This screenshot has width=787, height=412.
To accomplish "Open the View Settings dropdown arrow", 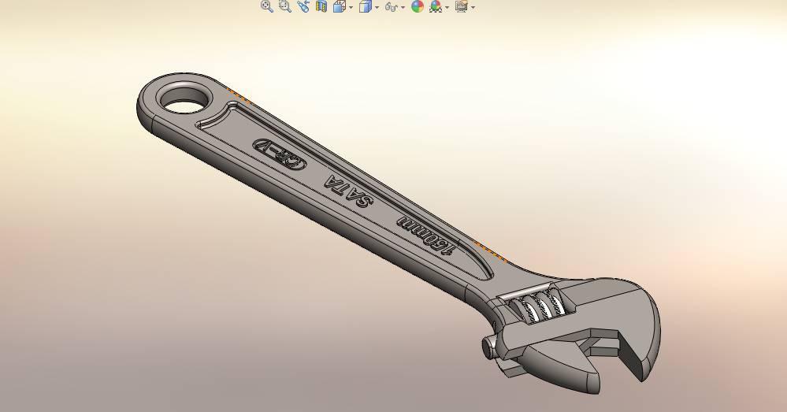I will [x=473, y=7].
